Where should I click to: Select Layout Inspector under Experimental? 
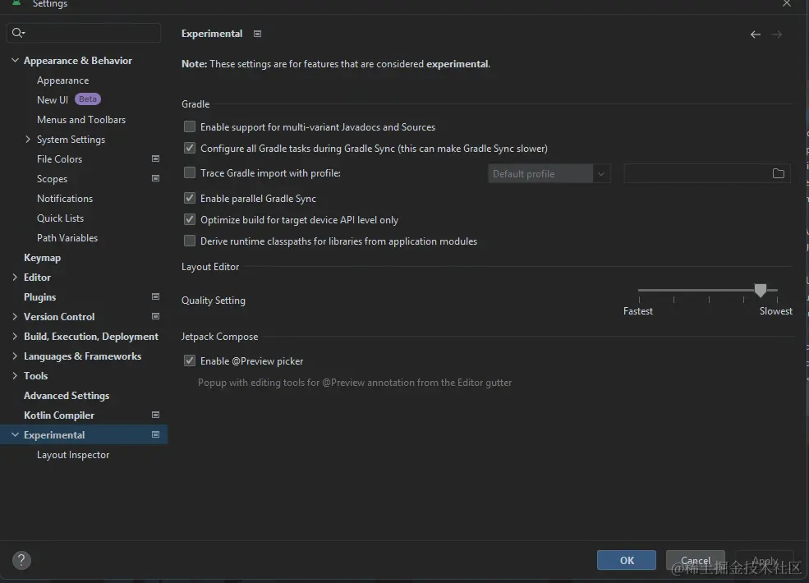pyautogui.click(x=73, y=455)
